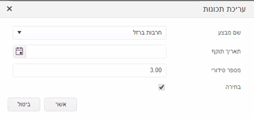Click empty area right of calendar icon
Screen dimensions: 254x119
pos(95,52)
